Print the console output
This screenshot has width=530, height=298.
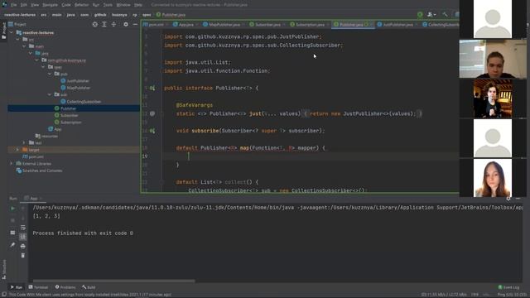22,246
